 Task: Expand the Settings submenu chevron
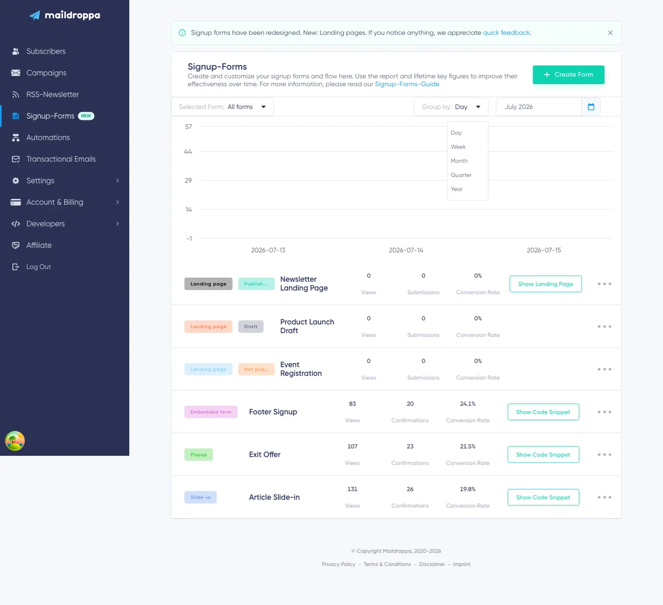point(118,181)
